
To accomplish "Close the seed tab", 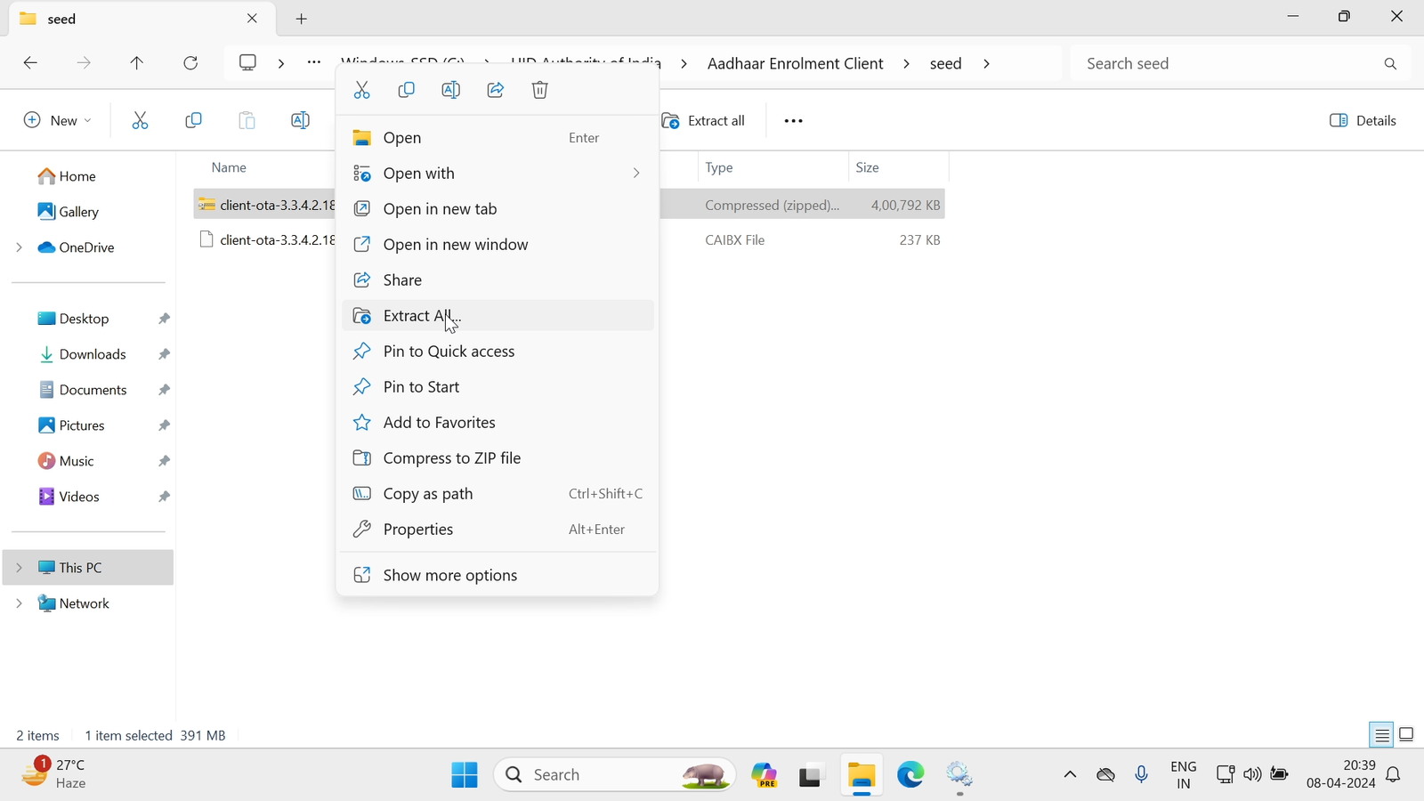I will click(252, 19).
